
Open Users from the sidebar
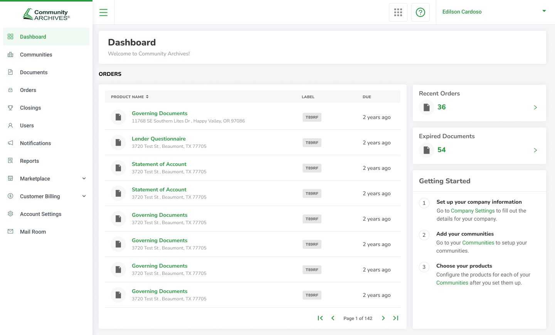coord(46,126)
